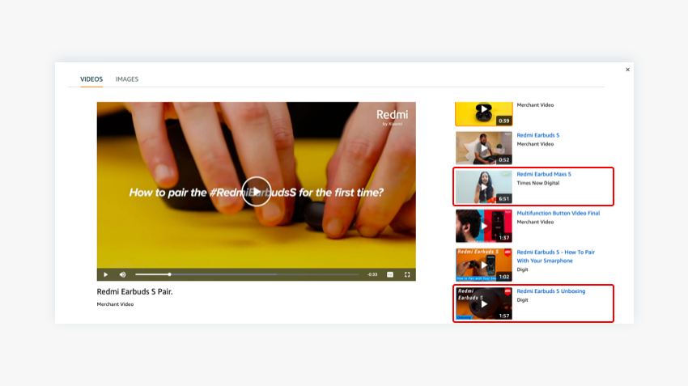Open Redmi Earbuds S Unboxing link
This screenshot has height=386, width=688.
[x=550, y=291]
